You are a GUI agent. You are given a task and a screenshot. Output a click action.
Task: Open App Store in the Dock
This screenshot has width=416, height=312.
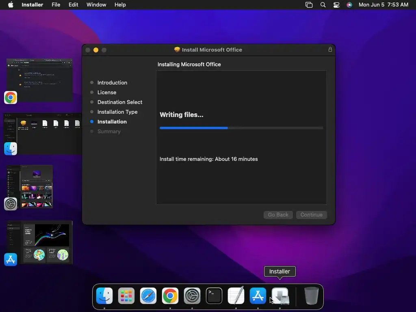(x=258, y=296)
